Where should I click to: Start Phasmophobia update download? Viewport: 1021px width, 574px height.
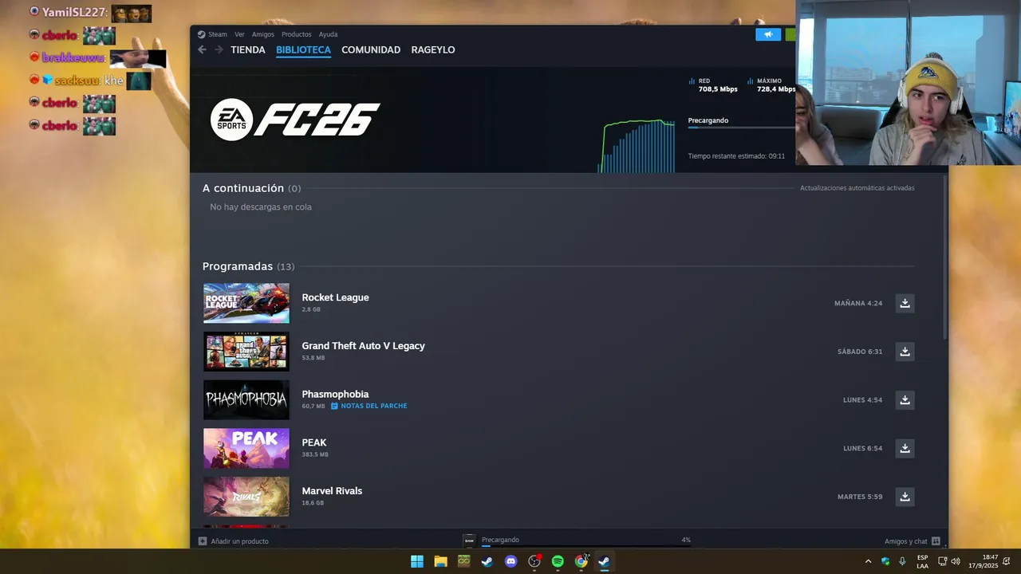905,400
